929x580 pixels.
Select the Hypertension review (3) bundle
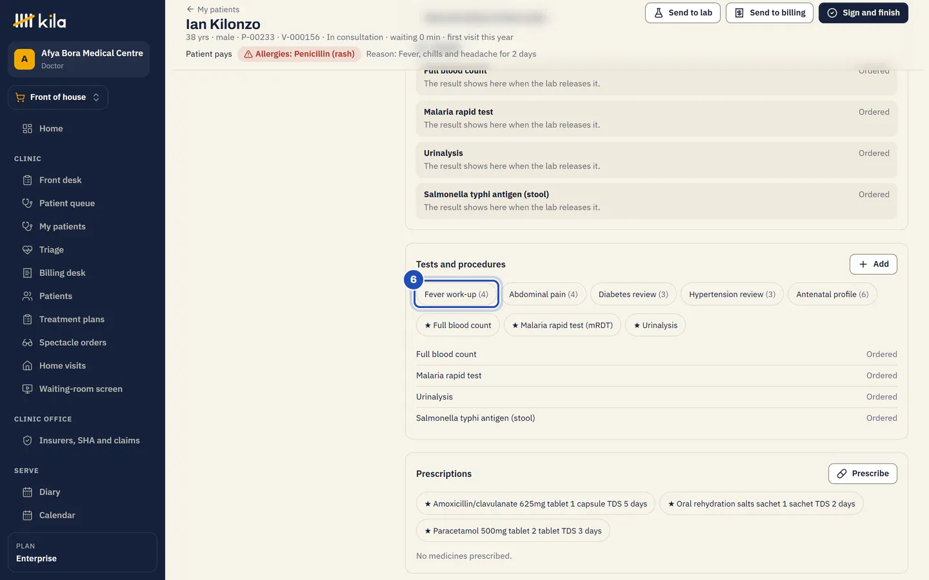click(732, 295)
